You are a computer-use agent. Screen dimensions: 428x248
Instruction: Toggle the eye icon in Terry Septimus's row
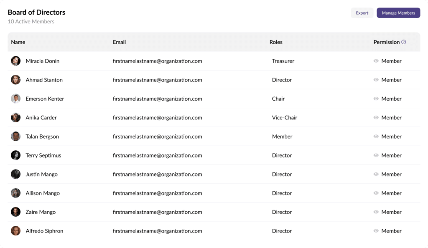pos(376,156)
